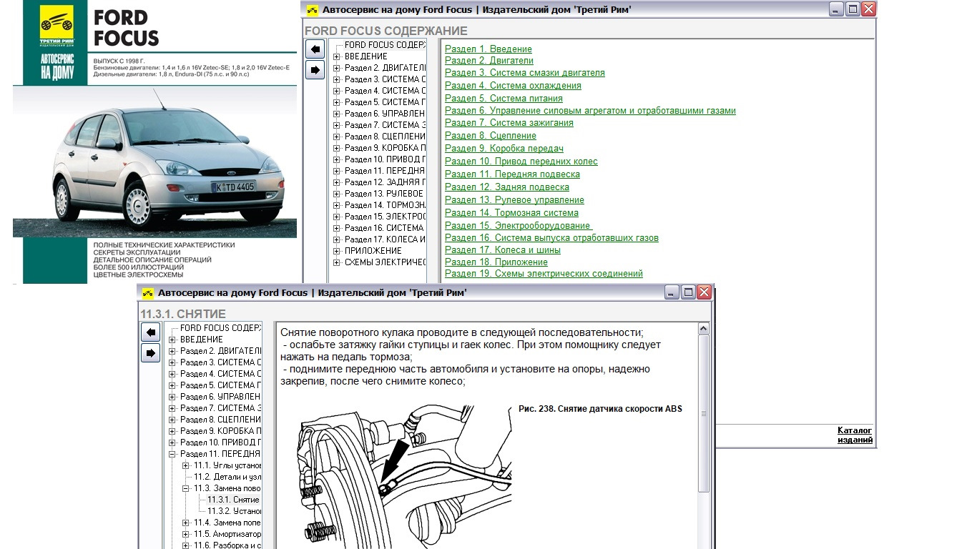
Task: Expand ВВЕДЕНИЕ node in bottom window tree
Action: click(x=172, y=340)
